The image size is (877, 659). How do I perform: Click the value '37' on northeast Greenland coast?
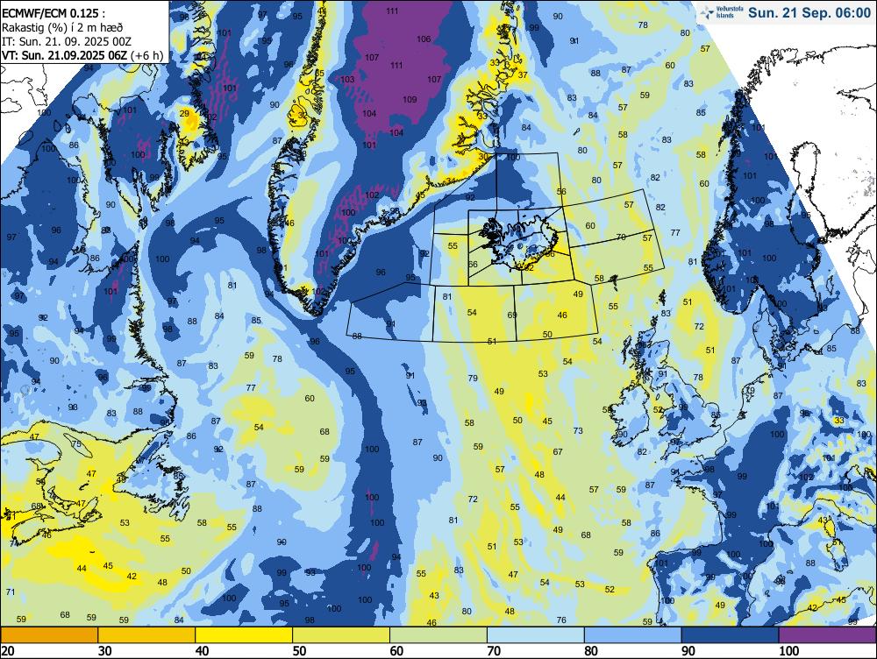tap(523, 74)
